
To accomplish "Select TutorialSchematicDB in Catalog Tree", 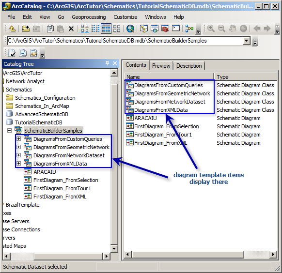I will 39,122.
